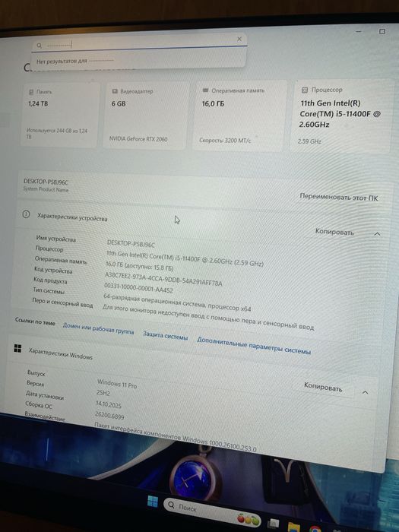The height and width of the screenshot is (532, 399).
Task: Open the Процессор info tile
Action: point(340,116)
